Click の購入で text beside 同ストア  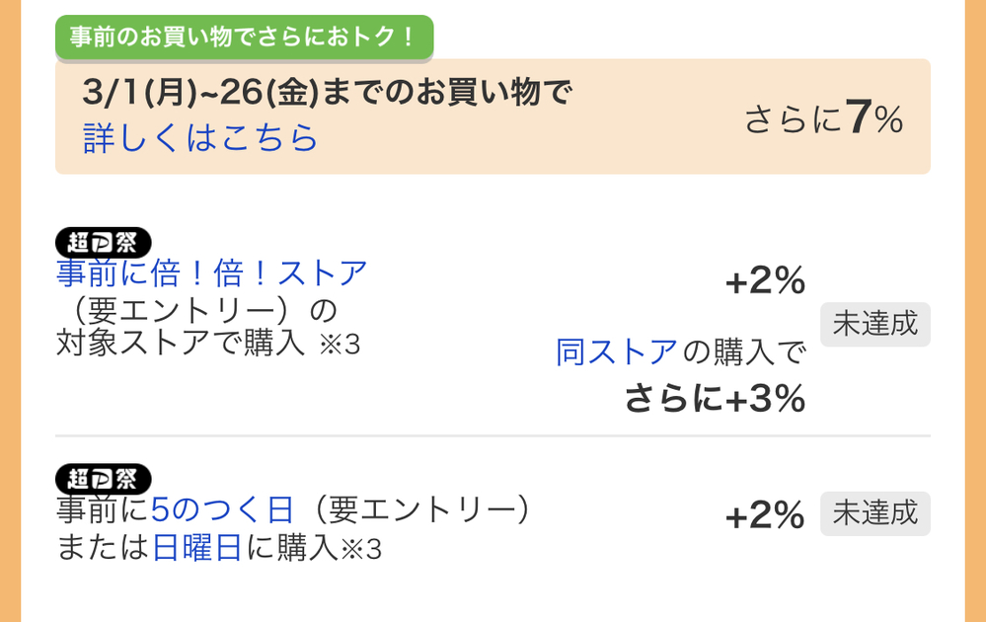[x=743, y=351]
